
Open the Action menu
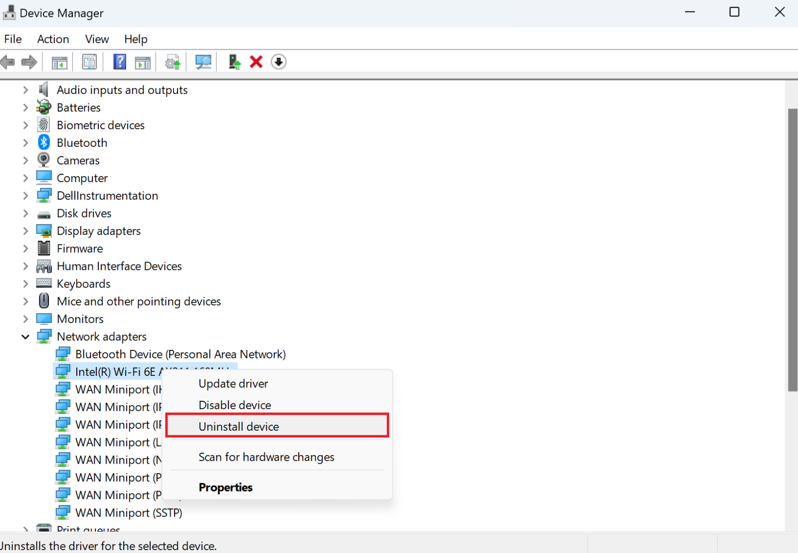coord(53,39)
